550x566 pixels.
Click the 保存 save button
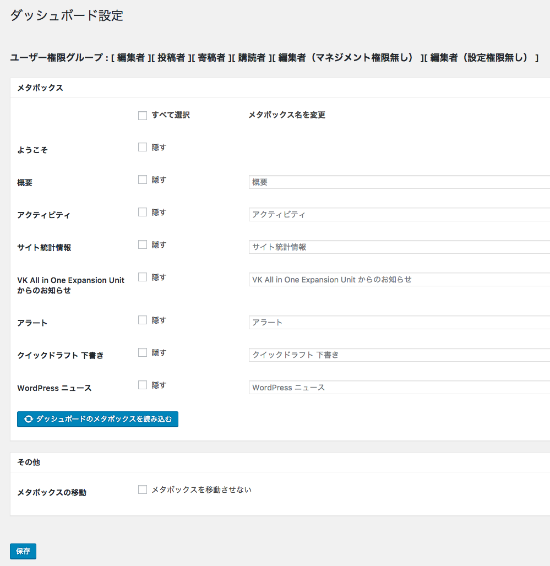[x=23, y=551]
